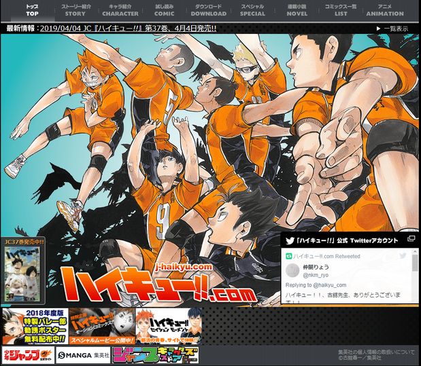
Task: Go to the STORY menu item
Action: pyautogui.click(x=75, y=11)
